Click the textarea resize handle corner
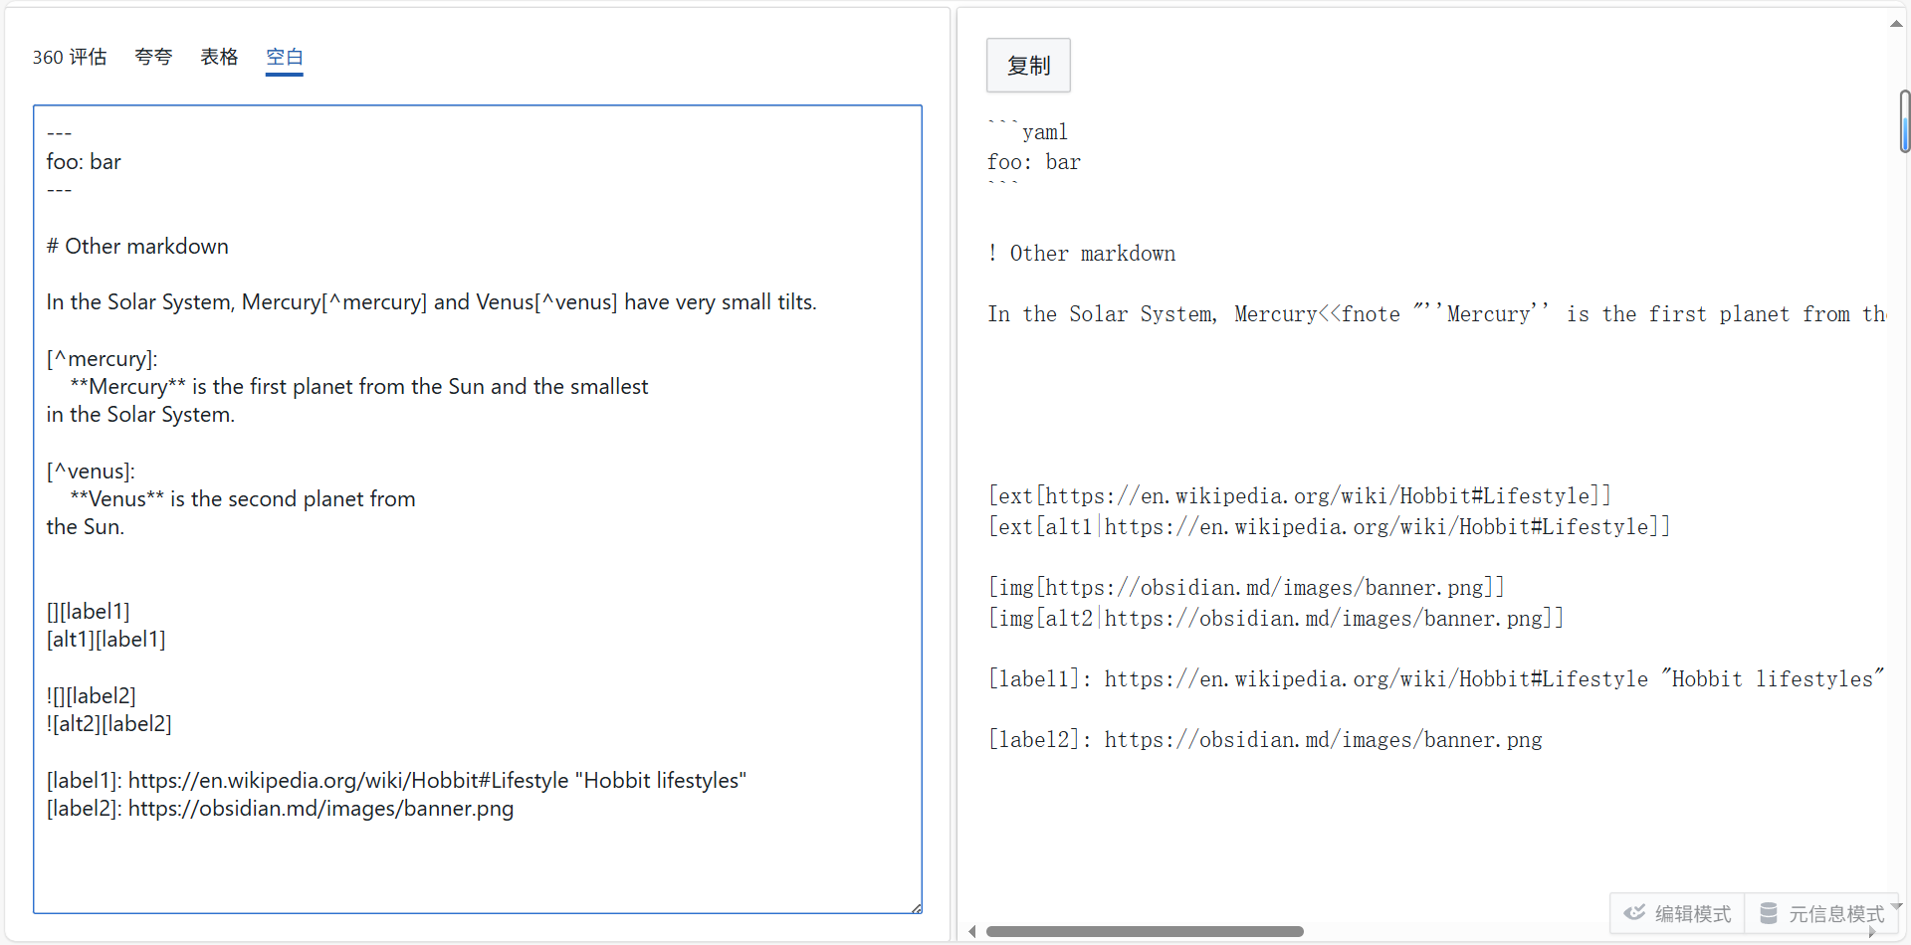1911x945 pixels. coord(916,907)
